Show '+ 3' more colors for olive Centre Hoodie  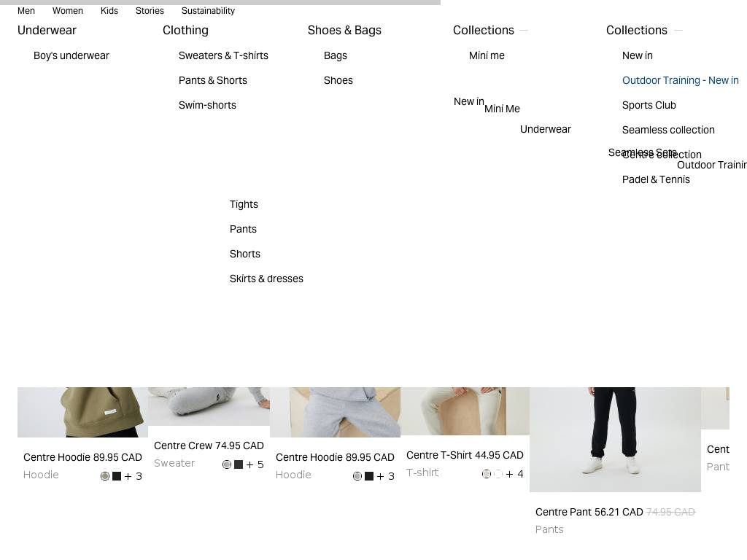pyautogui.click(x=133, y=476)
